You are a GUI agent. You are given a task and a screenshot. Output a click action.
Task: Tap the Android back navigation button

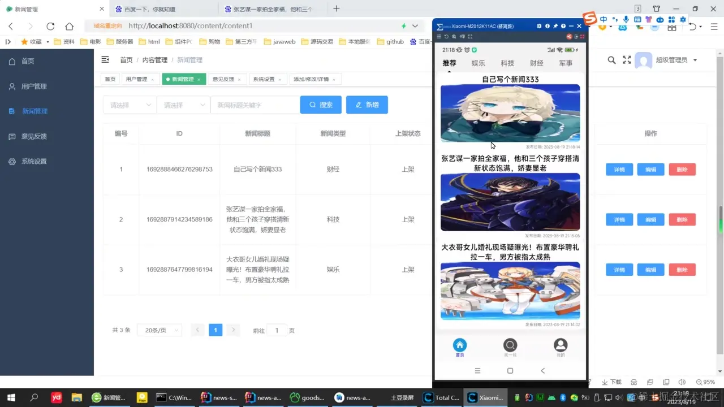pos(543,371)
